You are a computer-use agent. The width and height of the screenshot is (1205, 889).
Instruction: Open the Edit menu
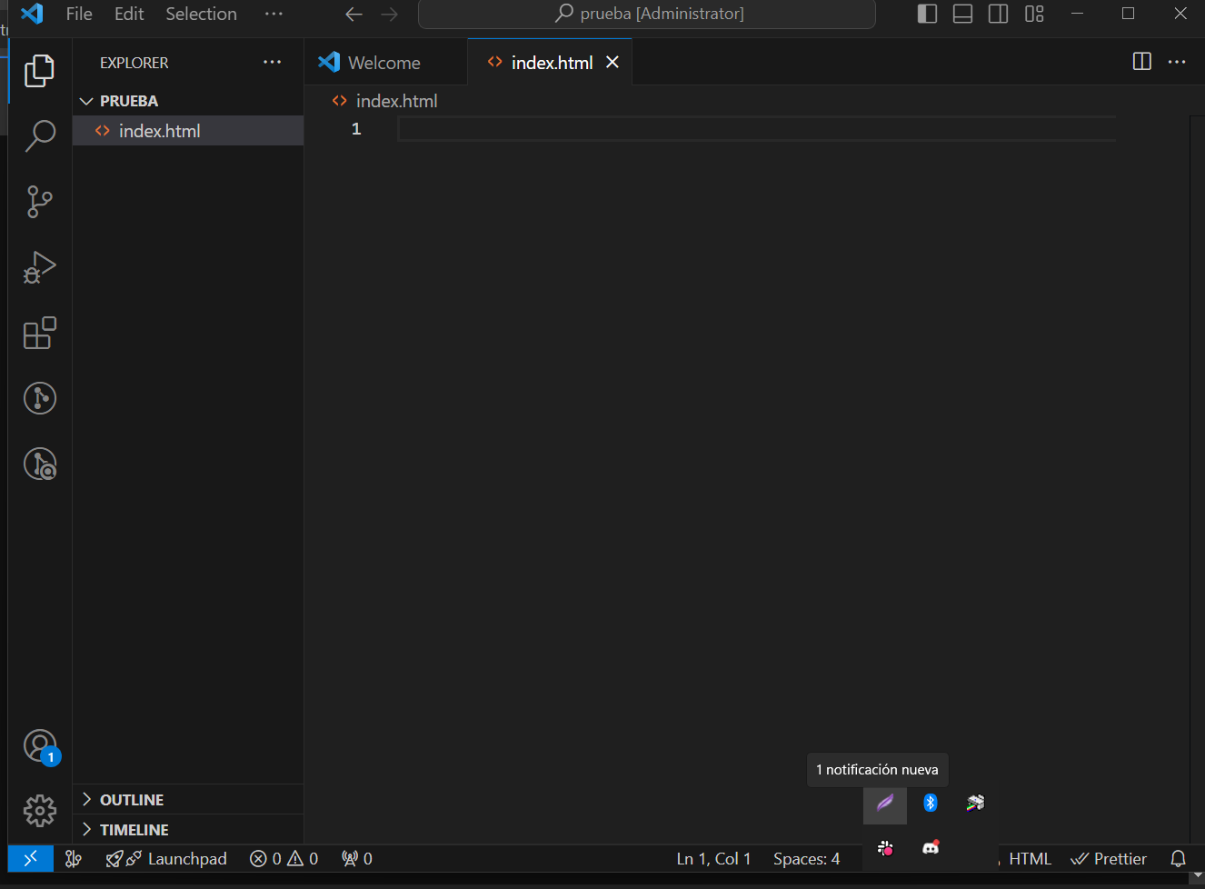click(129, 14)
